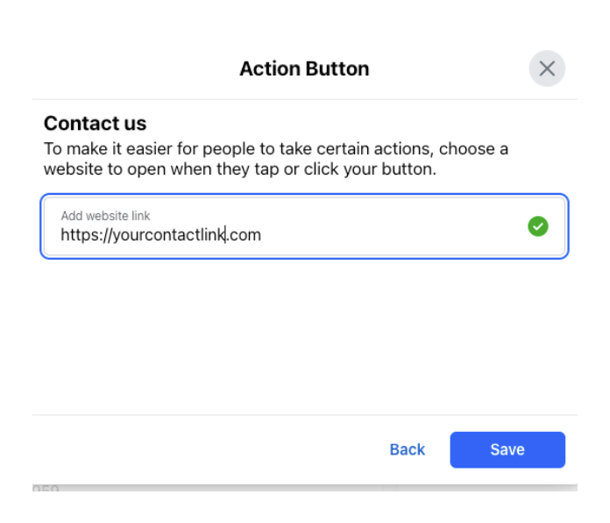Click the empty dialog area below the input
Image resolution: width=610 pixels, height=523 pixels.
coord(304,337)
